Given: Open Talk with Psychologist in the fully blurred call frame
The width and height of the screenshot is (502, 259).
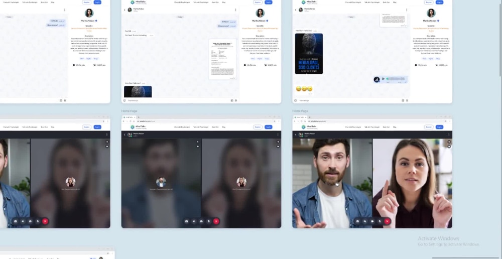Looking at the screenshot, I should pos(201,127).
